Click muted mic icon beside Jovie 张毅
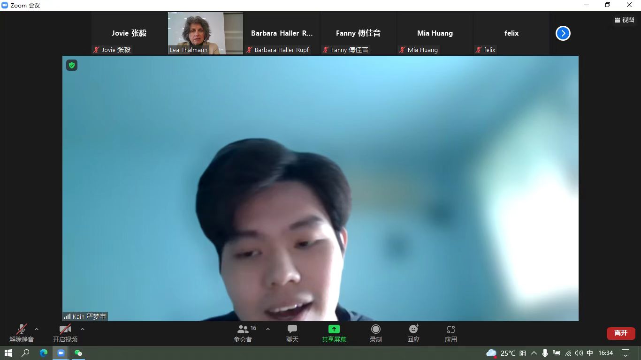Screen dimensions: 641x360 (x=97, y=50)
